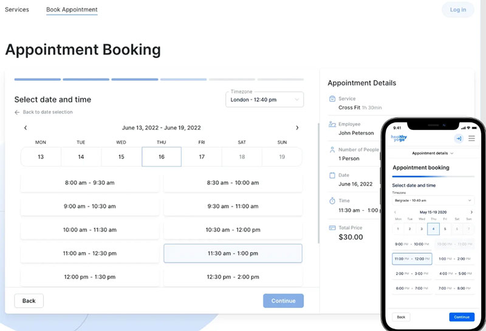The width and height of the screenshot is (486, 331).
Task: Select Monday 13 in the calendar
Action: [x=41, y=157]
